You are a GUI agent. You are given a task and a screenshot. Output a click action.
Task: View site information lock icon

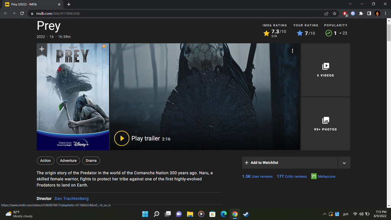click(x=32, y=13)
